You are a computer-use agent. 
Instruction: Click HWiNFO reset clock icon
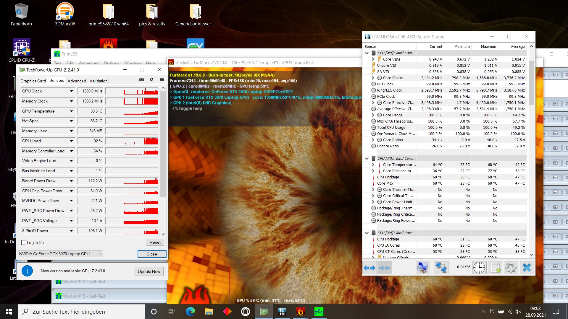click(x=479, y=268)
